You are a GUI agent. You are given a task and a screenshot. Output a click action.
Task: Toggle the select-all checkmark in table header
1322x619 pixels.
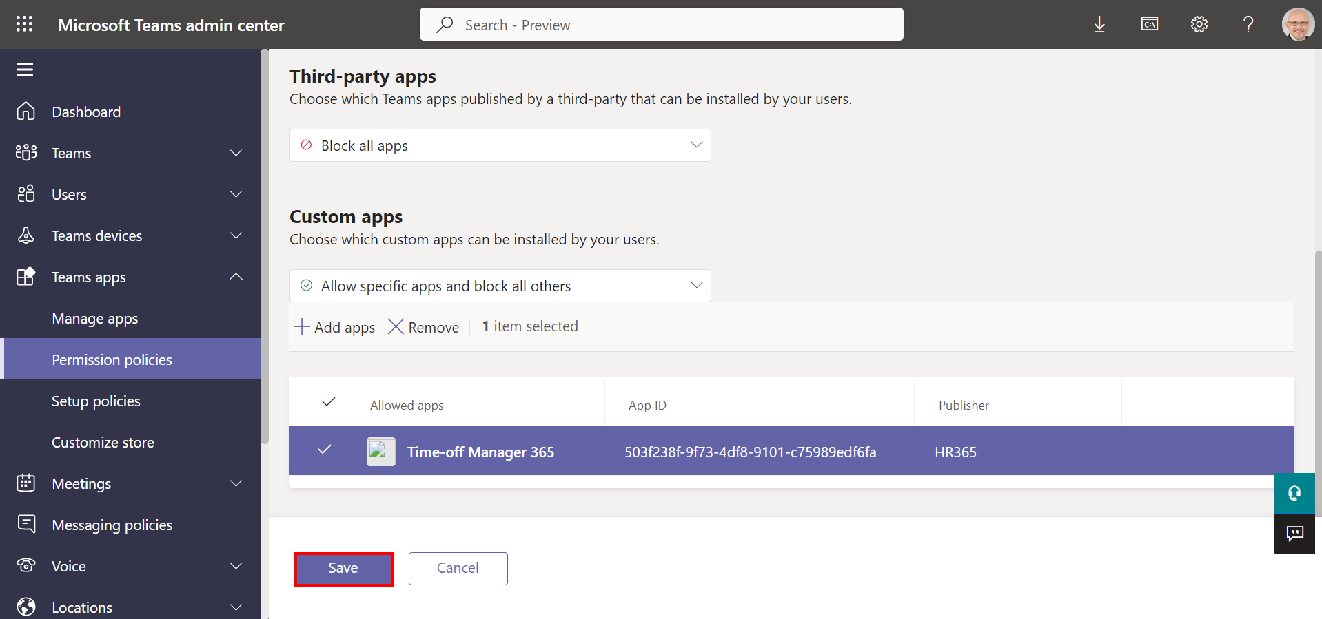[329, 402]
